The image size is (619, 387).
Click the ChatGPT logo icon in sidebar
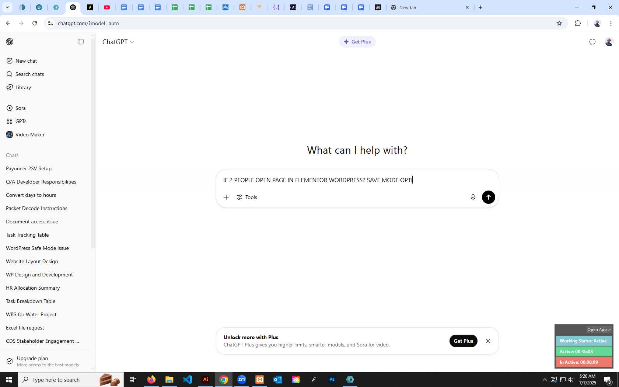point(10,42)
